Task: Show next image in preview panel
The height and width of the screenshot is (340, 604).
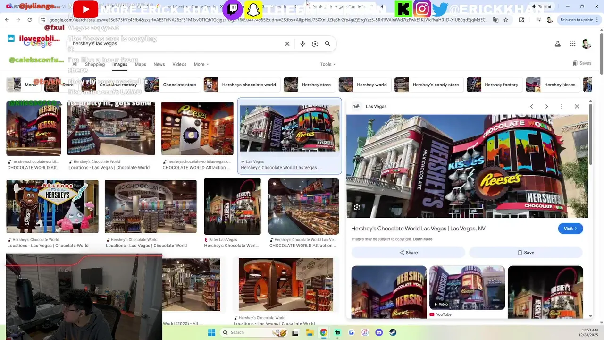Action: [546, 106]
